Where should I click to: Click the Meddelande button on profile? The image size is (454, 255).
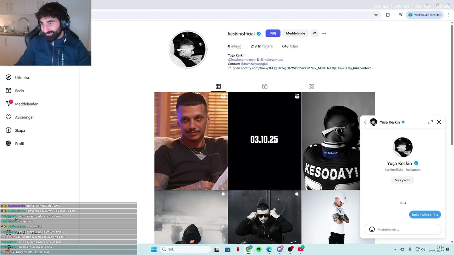[295, 33]
